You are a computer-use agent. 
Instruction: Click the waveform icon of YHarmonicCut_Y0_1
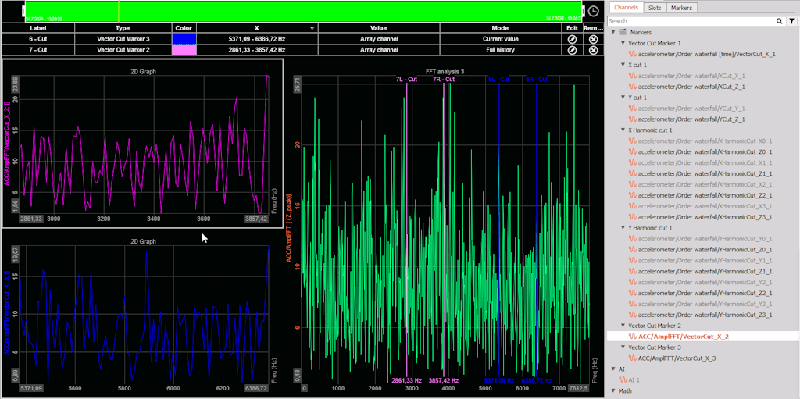[633, 238]
